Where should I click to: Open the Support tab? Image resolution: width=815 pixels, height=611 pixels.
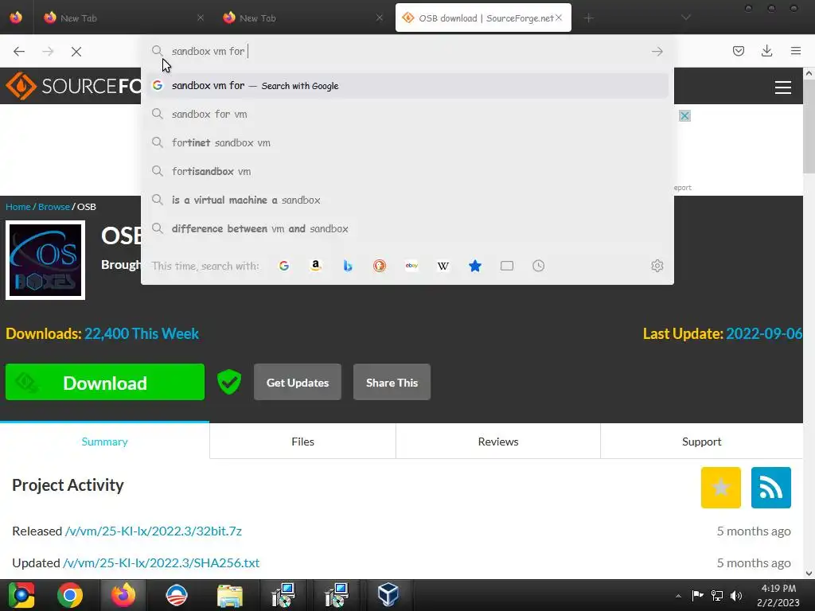[702, 442]
